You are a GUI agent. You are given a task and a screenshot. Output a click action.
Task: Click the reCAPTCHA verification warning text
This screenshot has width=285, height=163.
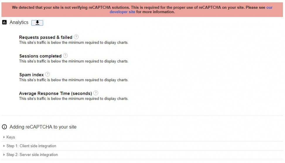coord(142,10)
